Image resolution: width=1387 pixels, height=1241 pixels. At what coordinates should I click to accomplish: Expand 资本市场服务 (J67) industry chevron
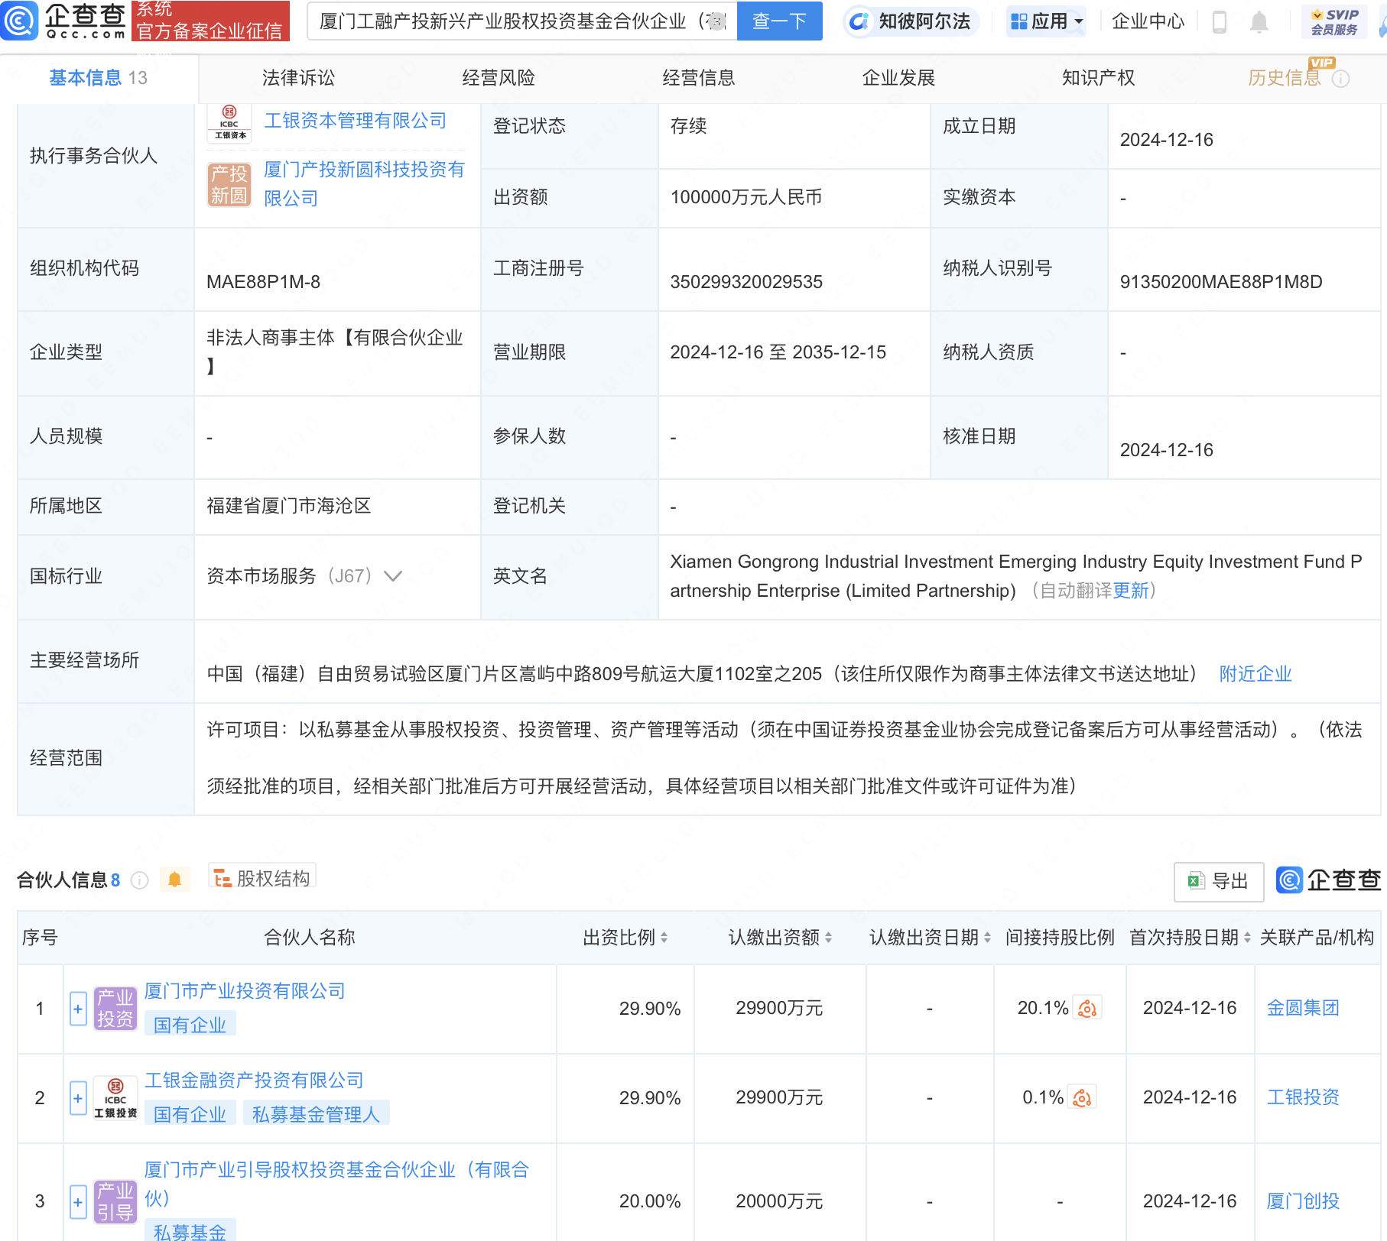coord(393,576)
